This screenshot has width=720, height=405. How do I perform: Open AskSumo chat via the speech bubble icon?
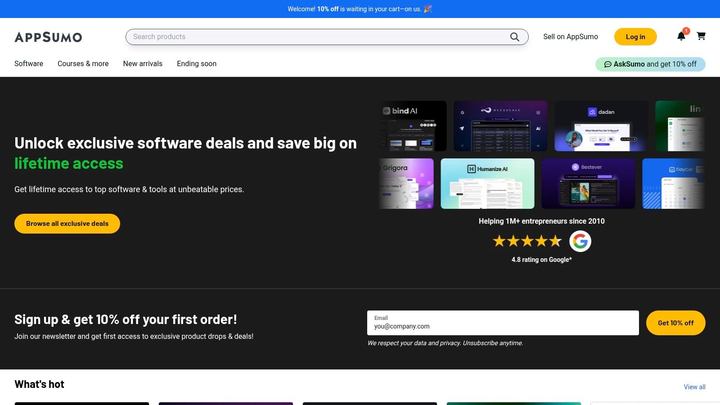click(608, 64)
